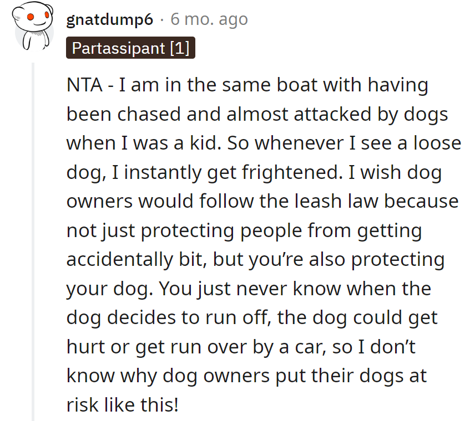Click the word "frightened" in the comment
The width and height of the screenshot is (470, 421).
click(x=287, y=173)
